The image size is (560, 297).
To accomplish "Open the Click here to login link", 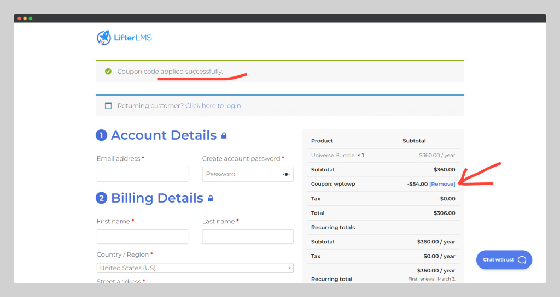I will 213,105.
